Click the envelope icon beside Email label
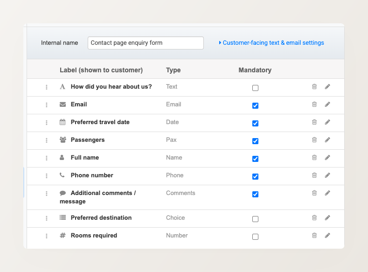 (x=62, y=104)
